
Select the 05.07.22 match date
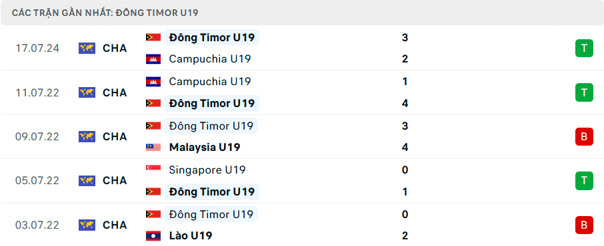click(37, 181)
